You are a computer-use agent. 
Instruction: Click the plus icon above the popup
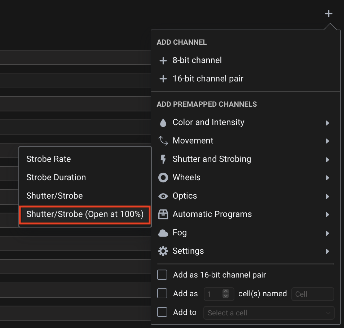pyautogui.click(x=328, y=14)
